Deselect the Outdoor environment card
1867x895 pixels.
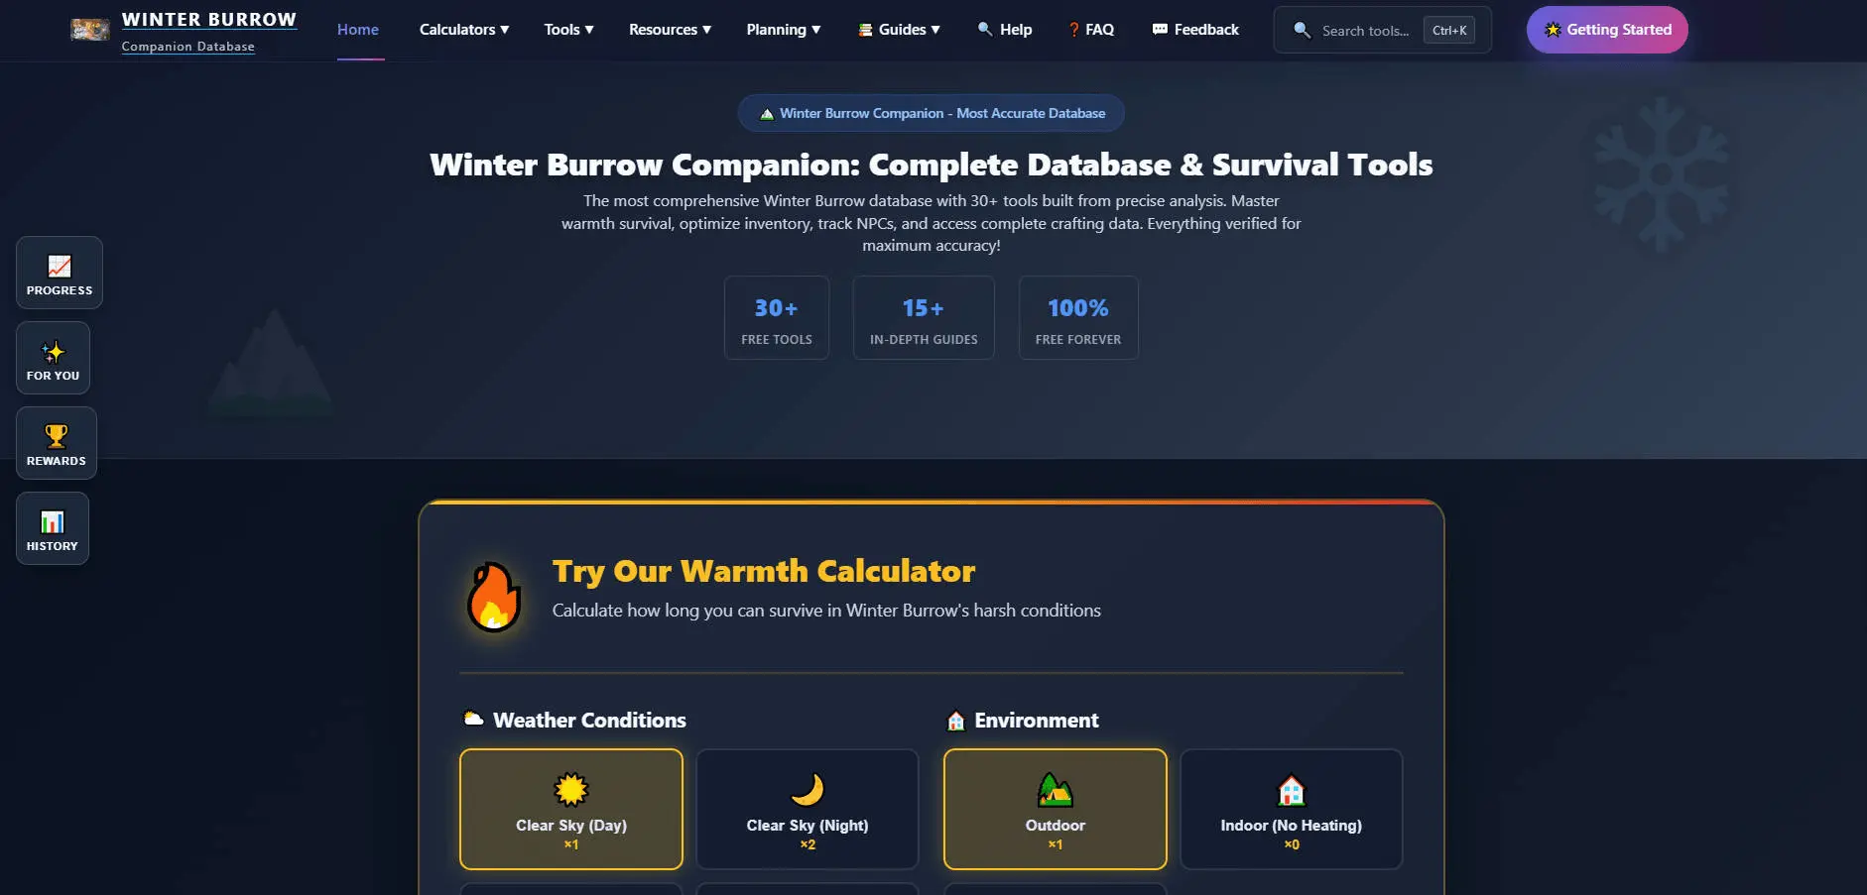[1055, 809]
